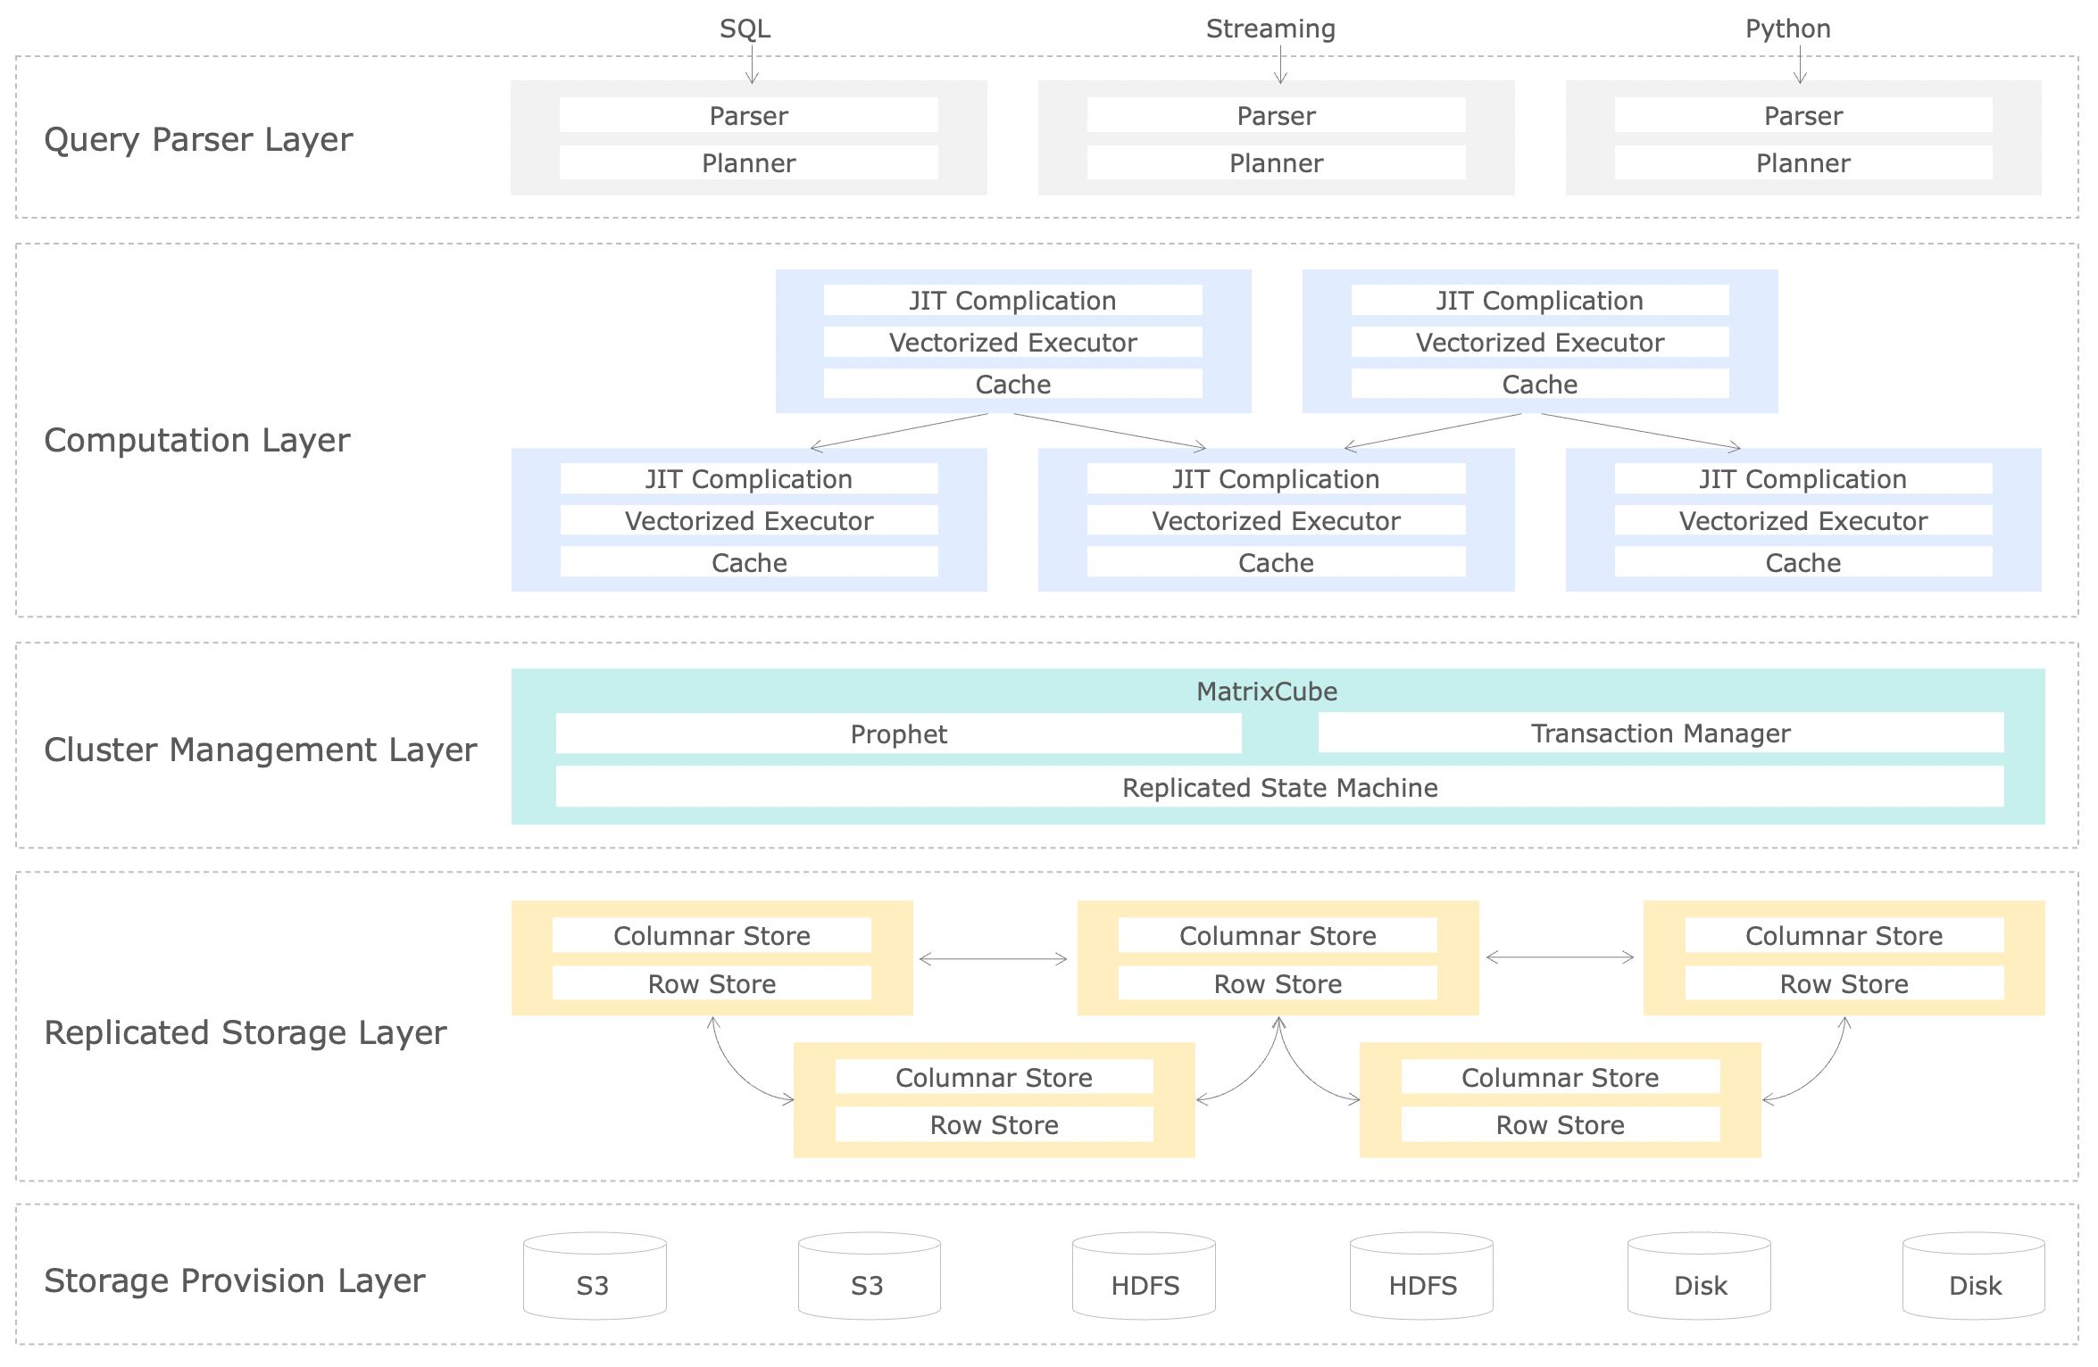This screenshot has width=2098, height=1367.
Task: Click the second S3 database icon
Action: (x=869, y=1280)
